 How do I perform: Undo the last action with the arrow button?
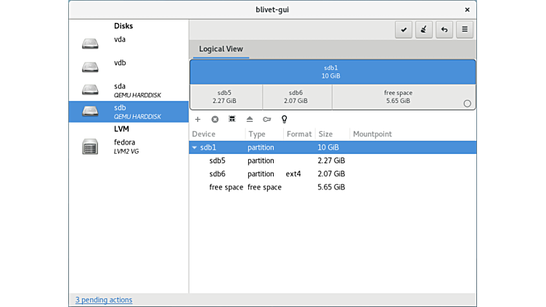(x=444, y=30)
